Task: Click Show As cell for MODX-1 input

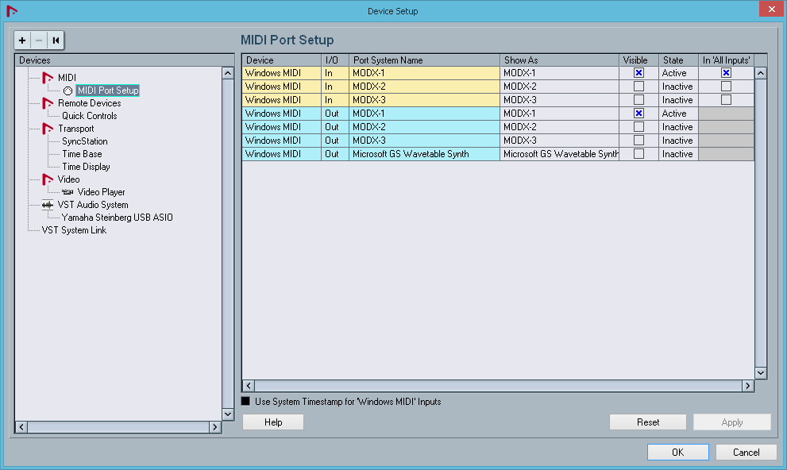Action: click(559, 73)
